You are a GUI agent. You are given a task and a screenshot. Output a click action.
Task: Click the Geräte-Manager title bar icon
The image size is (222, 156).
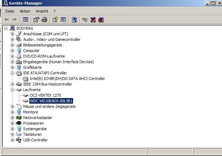pyautogui.click(x=5, y=3)
